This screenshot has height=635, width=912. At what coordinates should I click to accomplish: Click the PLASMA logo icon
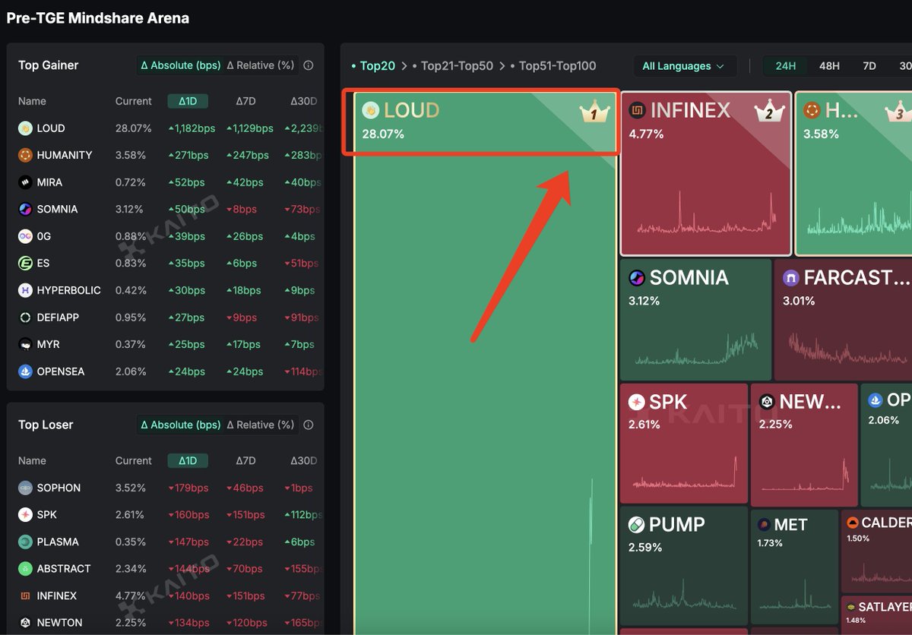(x=25, y=542)
